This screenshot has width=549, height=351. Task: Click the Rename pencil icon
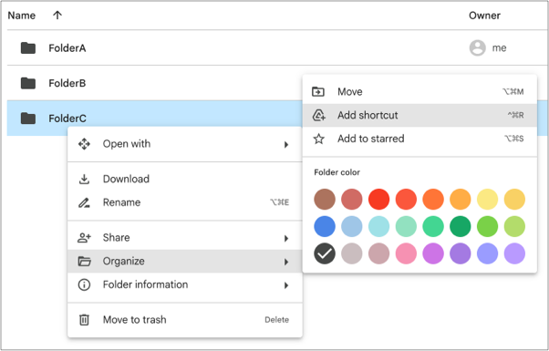click(x=84, y=202)
